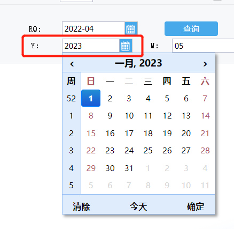
Task: Click 清除 to clear the date
Action: (x=81, y=206)
